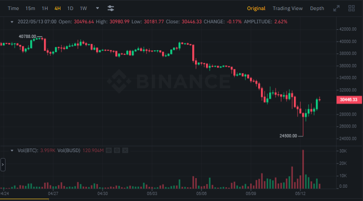Viewport: 363px width, 201px height.
Task: Toggle volume indicator visibility eye icon
Action: coord(108,150)
